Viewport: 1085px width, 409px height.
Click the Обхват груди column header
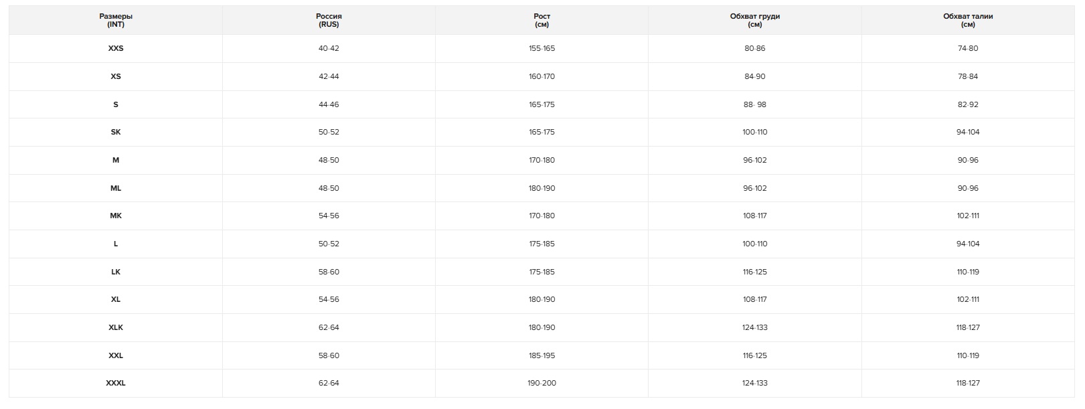755,20
